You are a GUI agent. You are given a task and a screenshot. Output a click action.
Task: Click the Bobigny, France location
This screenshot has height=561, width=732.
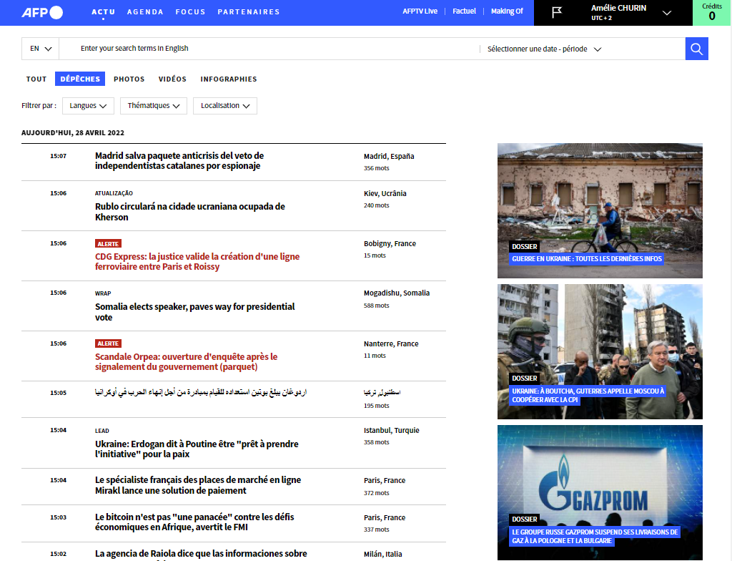[x=390, y=243]
